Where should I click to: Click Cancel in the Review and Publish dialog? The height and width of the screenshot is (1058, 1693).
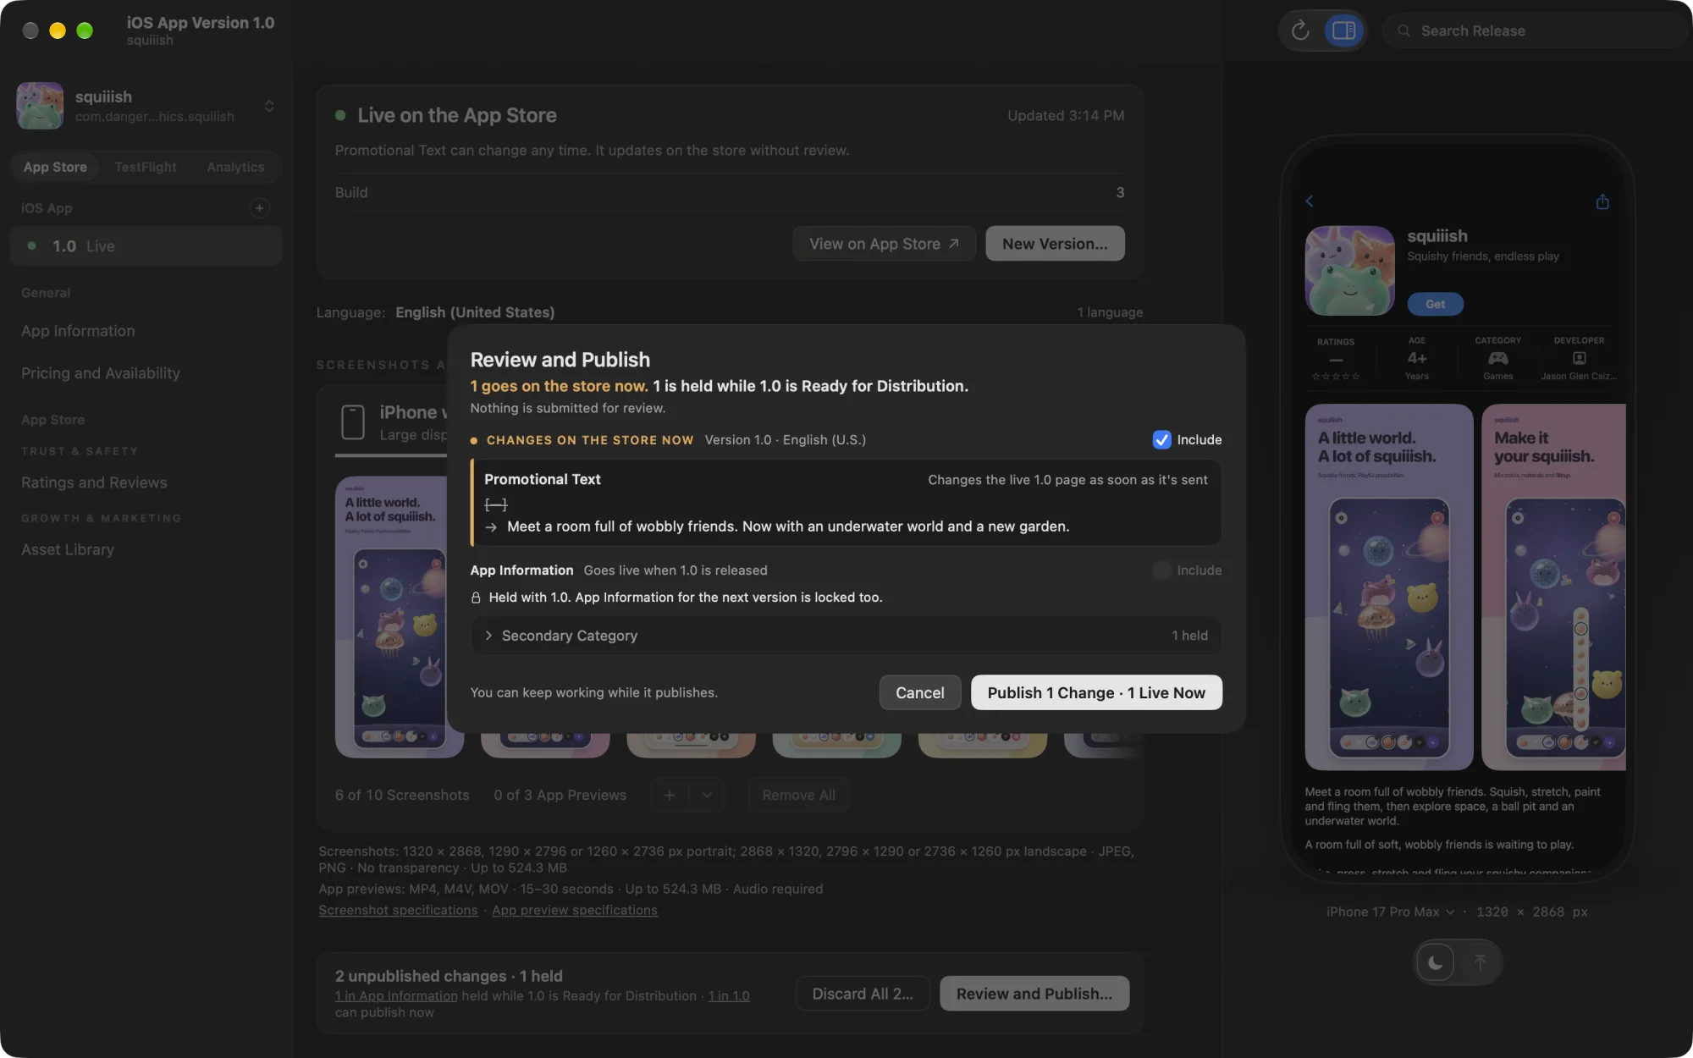[920, 692]
